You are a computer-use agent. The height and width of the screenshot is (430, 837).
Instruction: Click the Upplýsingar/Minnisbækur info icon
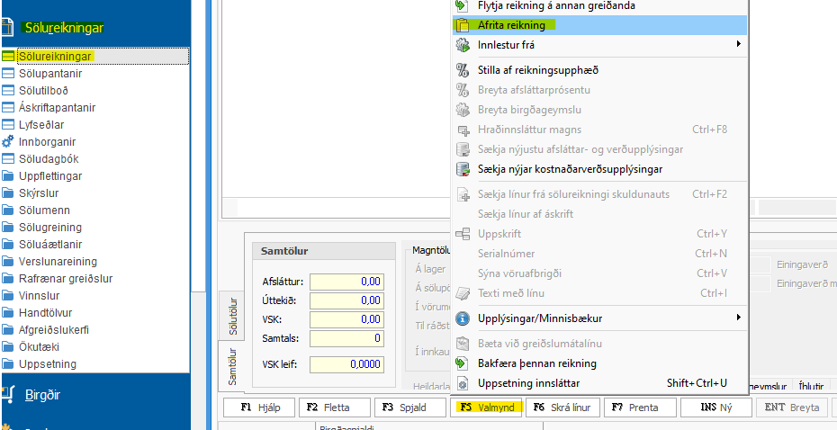click(x=463, y=318)
